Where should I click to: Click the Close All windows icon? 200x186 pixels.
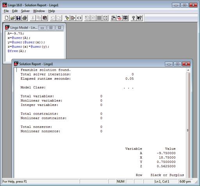point(119,18)
